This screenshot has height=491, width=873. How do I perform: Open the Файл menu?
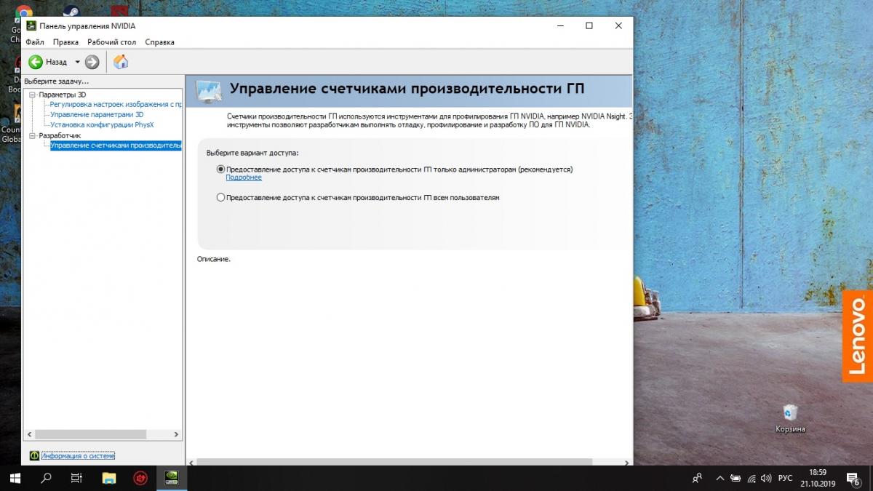[x=35, y=42]
